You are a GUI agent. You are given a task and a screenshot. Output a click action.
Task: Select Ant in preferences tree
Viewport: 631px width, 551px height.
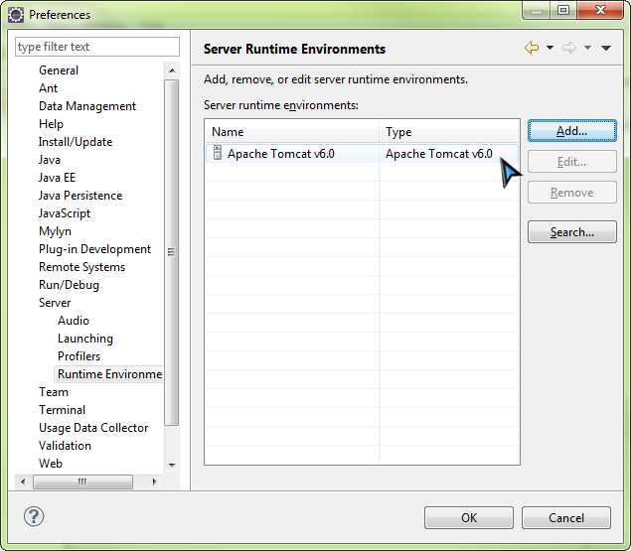point(49,88)
